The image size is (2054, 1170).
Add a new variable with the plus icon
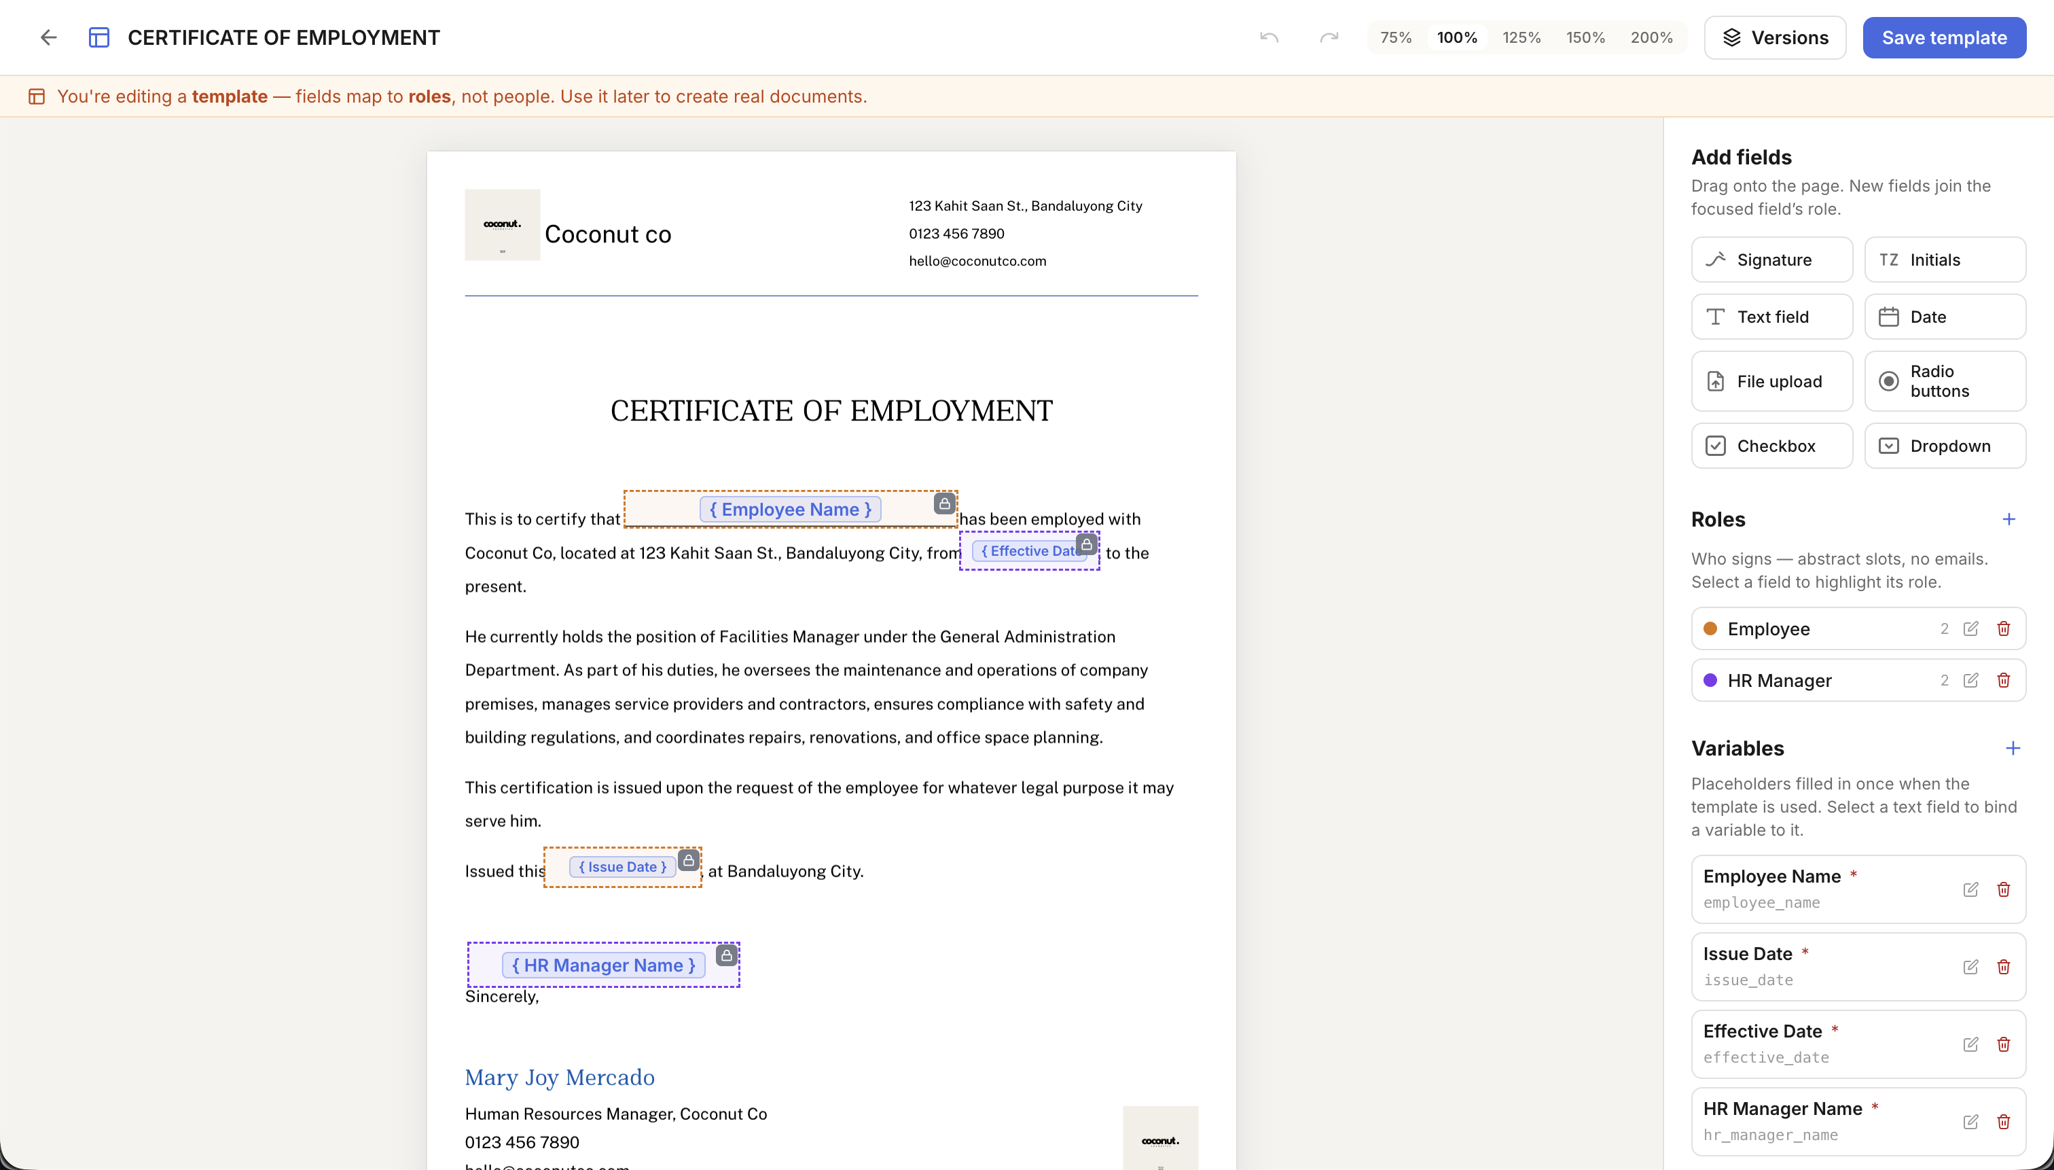coord(2013,748)
